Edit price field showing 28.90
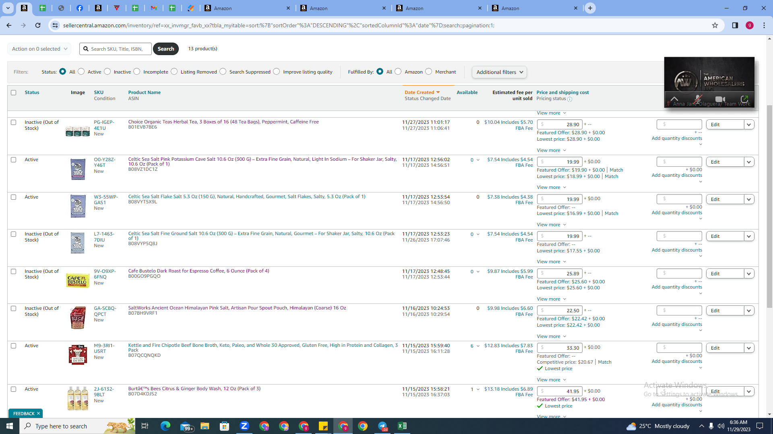This screenshot has width=773, height=434. point(560,125)
